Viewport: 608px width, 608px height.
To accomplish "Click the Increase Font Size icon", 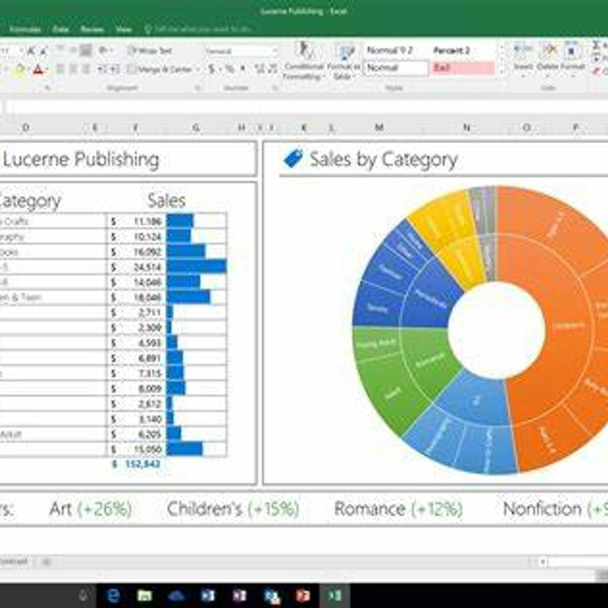I will pyautogui.click(x=31, y=50).
